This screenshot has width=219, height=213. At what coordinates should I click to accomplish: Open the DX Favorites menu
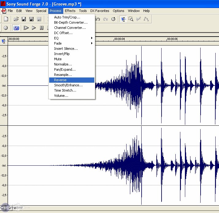tap(100, 11)
